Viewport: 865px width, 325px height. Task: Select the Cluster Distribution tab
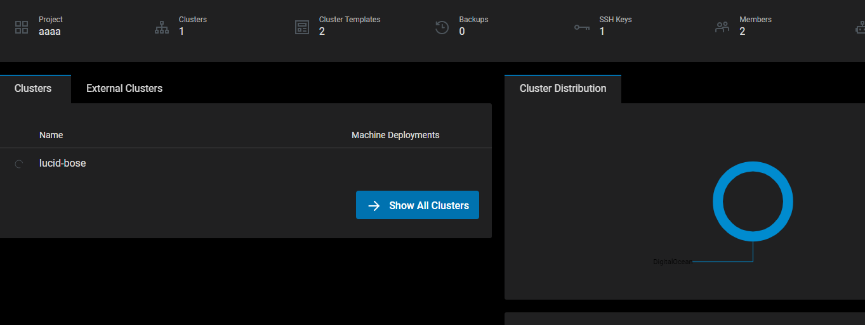(x=563, y=89)
